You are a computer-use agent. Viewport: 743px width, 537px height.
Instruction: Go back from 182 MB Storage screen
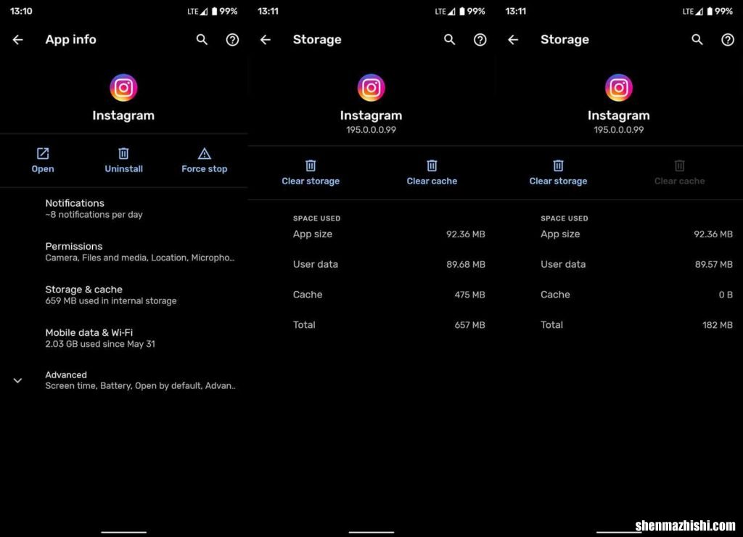tap(513, 40)
